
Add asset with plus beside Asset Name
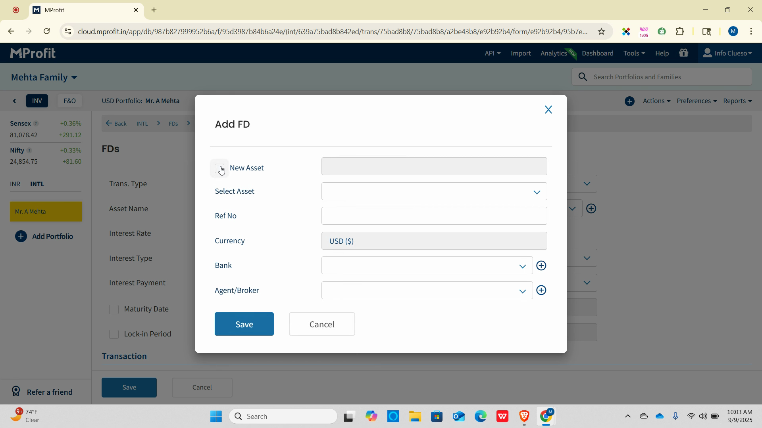point(591,209)
